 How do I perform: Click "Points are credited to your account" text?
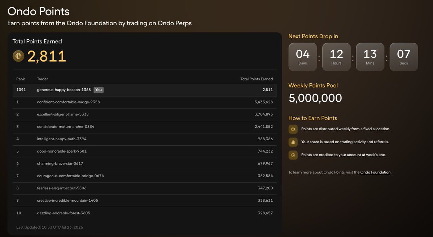pos(344,155)
